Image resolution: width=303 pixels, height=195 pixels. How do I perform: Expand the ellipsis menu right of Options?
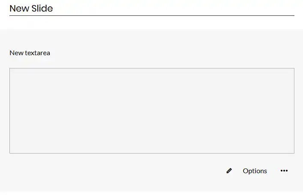click(284, 171)
